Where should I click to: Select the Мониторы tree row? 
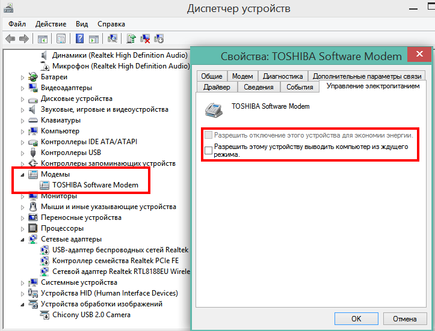pos(59,196)
